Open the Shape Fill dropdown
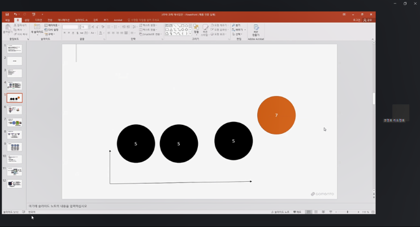This screenshot has width=420, height=227. (219, 25)
